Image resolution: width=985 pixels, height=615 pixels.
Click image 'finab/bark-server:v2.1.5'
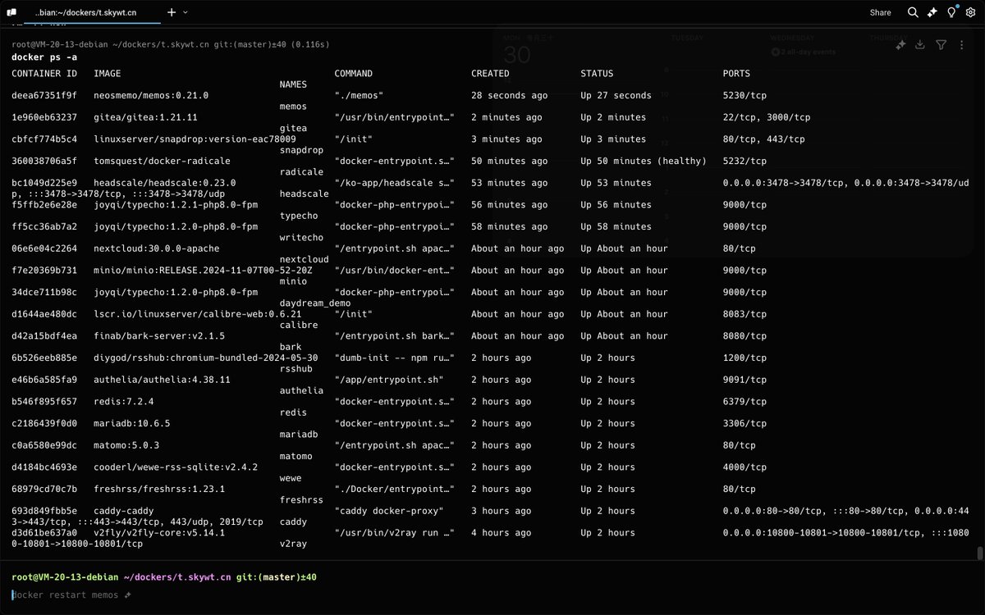tap(159, 336)
